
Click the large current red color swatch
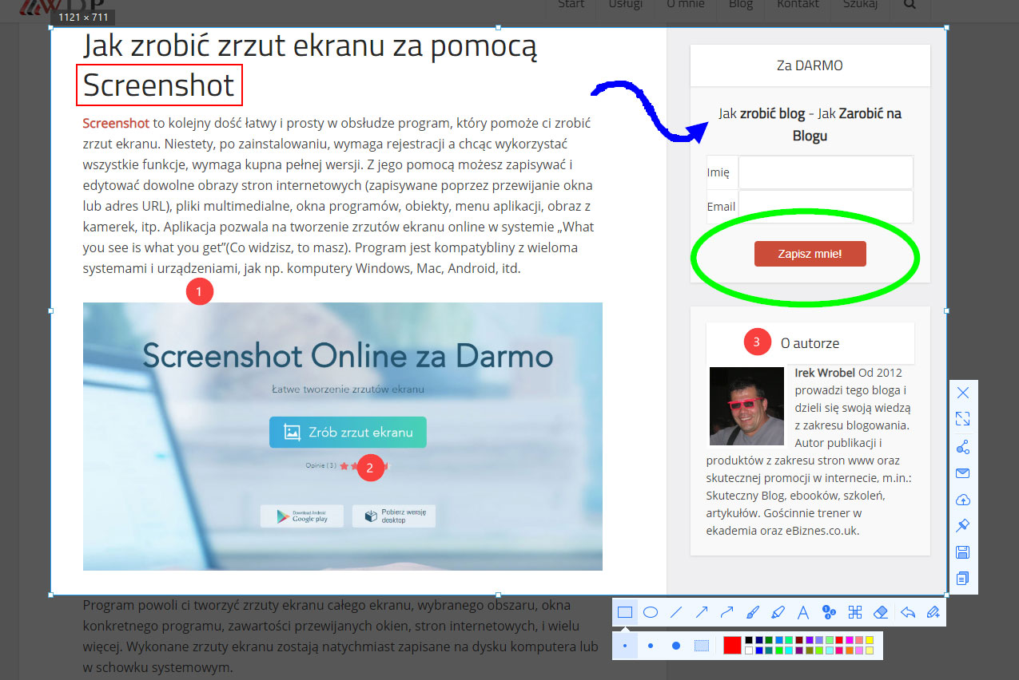pyautogui.click(x=732, y=645)
